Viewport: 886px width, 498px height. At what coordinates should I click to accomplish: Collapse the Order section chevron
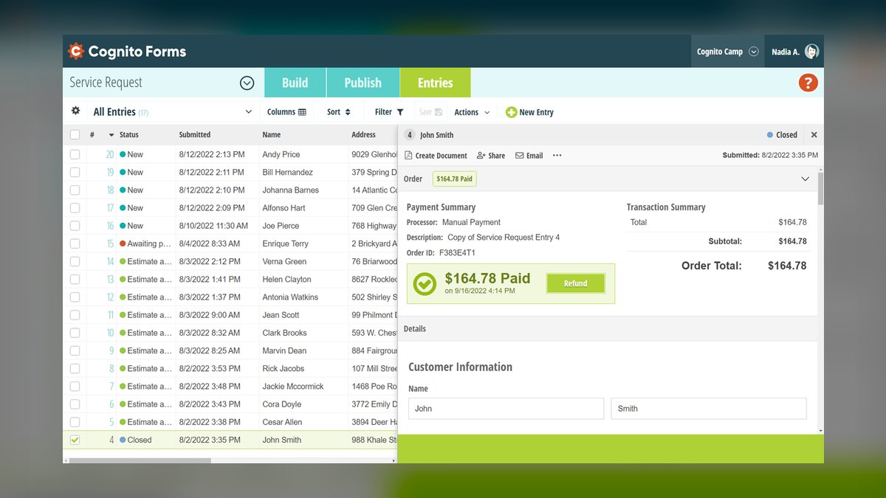pos(806,179)
